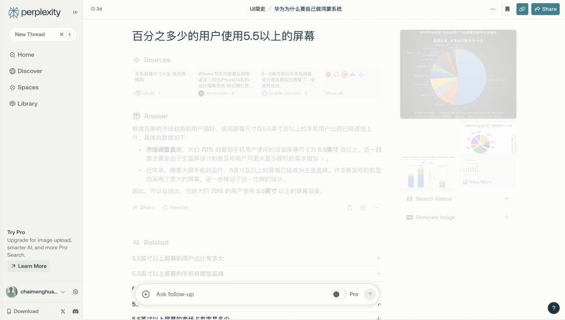Open the Discord icon link
The width and height of the screenshot is (565, 320).
click(75, 311)
